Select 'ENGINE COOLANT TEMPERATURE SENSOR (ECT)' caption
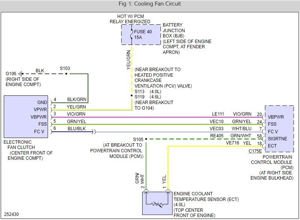The width and height of the screenshot is (300, 220). click(x=206, y=196)
